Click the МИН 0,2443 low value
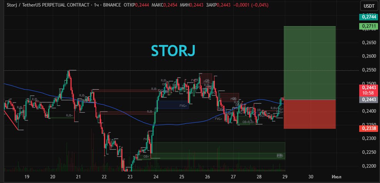The height and width of the screenshot is (183, 380). pos(192,5)
